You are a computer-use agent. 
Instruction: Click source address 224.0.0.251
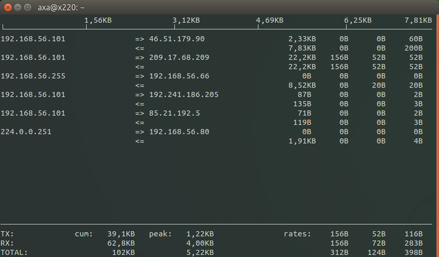(x=26, y=132)
